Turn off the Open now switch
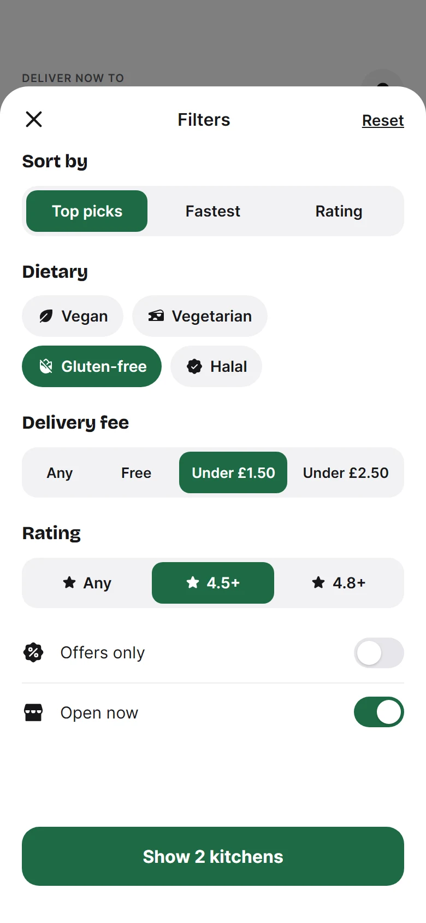This screenshot has height=923, width=426. point(379,712)
